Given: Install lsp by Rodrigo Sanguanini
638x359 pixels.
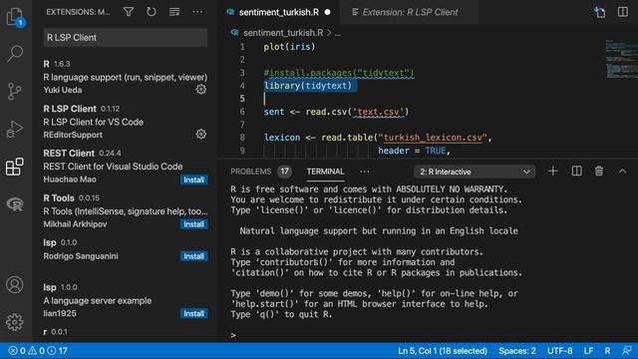Looking at the screenshot, I should click(193, 256).
